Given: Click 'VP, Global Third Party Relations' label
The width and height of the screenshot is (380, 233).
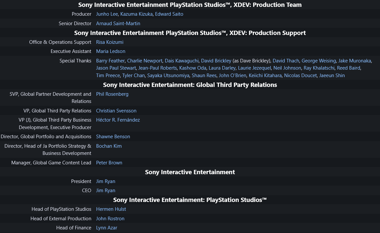Looking at the screenshot, I should point(57,111).
